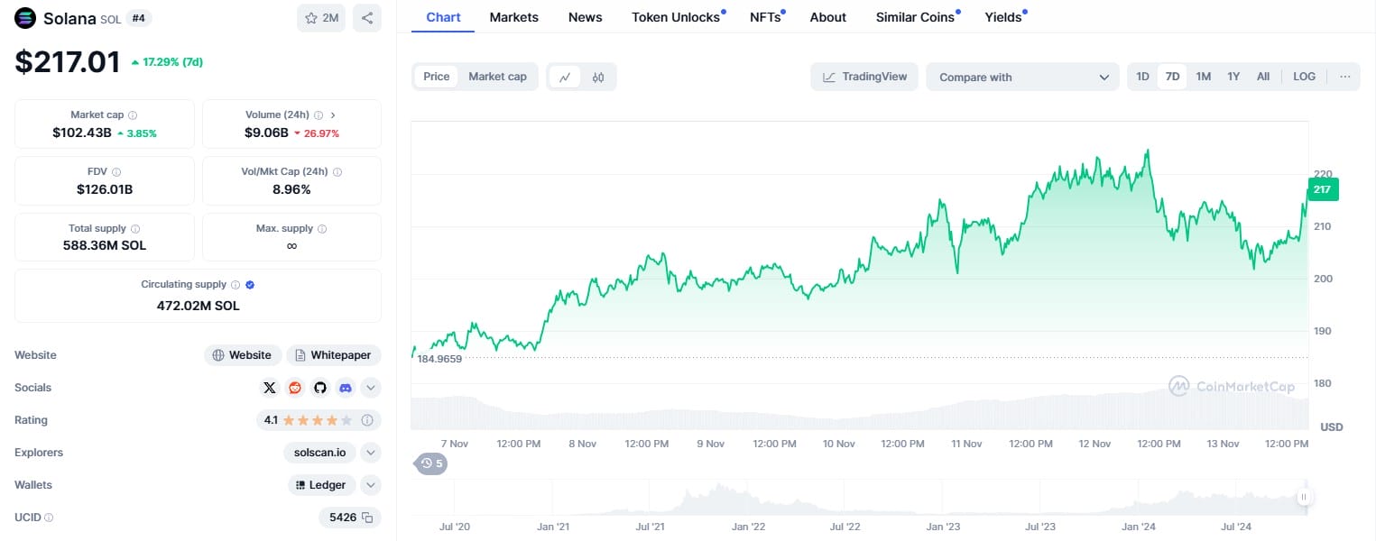The image size is (1376, 541).
Task: Open the X (Twitter) social icon
Action: (x=270, y=388)
